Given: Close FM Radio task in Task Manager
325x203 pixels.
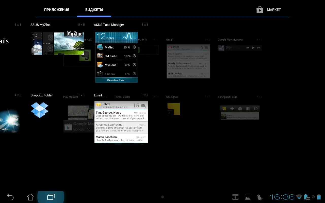Looking at the screenshot, I should [x=134, y=56].
